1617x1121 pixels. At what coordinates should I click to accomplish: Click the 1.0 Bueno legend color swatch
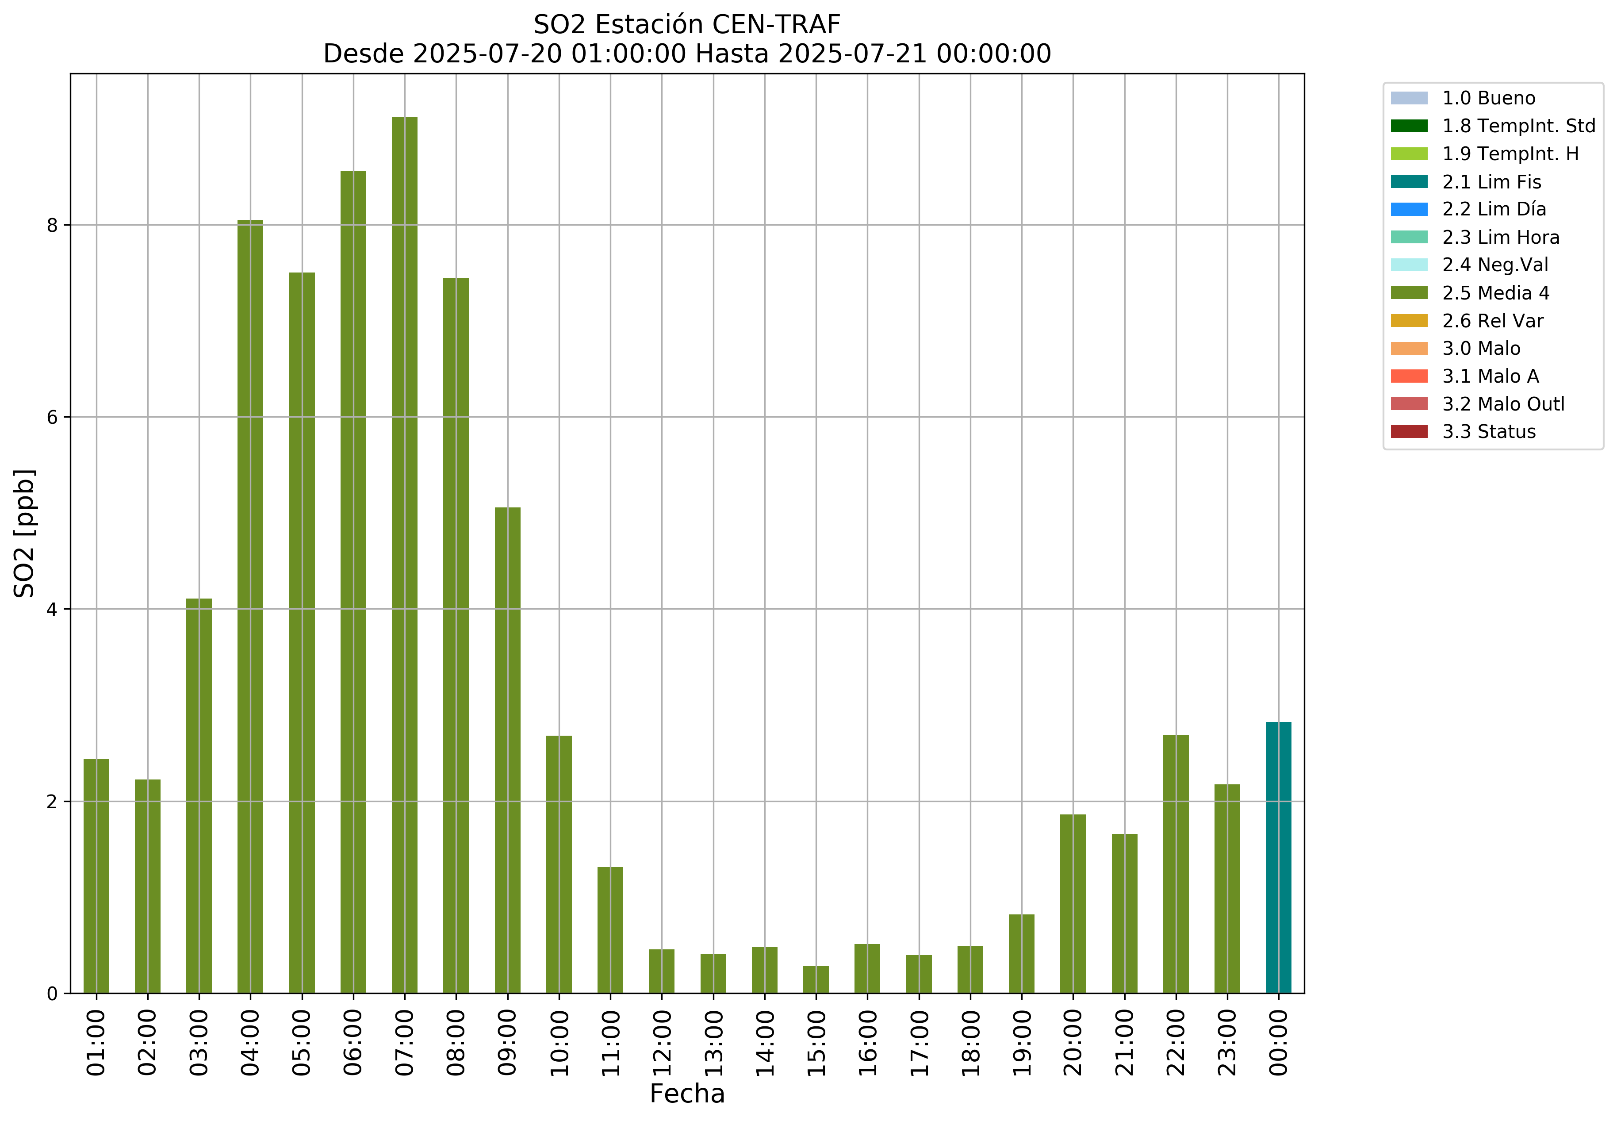click(x=1409, y=98)
